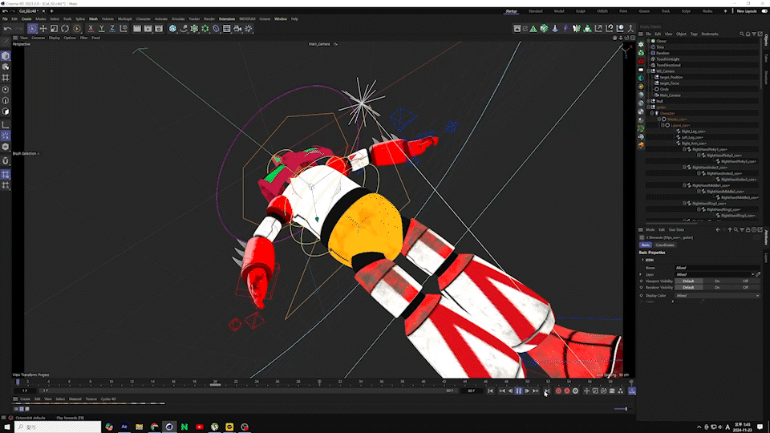Open viewport Display menu
The width and height of the screenshot is (770, 433).
tap(54, 38)
